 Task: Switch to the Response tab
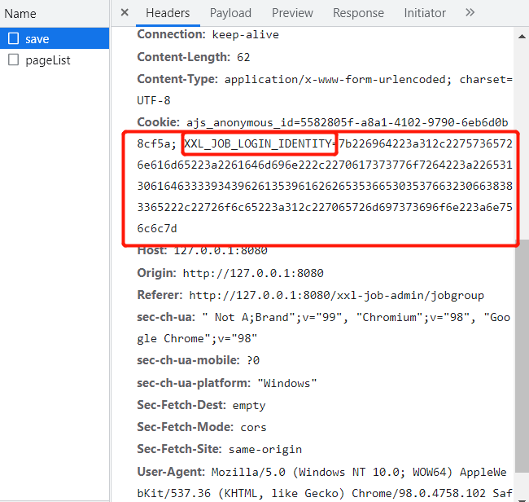(x=358, y=13)
